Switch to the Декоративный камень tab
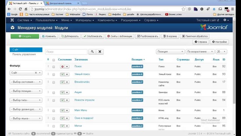The height and width of the screenshot is (136, 241). coord(62,3)
